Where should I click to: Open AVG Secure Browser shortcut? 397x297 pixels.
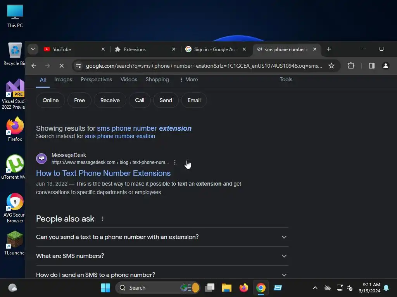[14, 208]
